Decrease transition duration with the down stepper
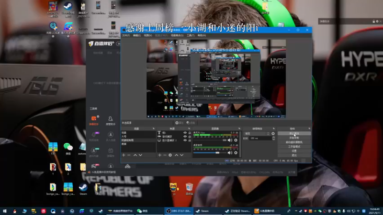This screenshot has height=215, width=383. pos(273,139)
